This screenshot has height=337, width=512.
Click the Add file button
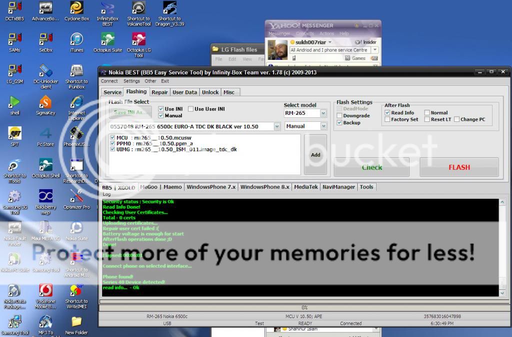point(315,155)
